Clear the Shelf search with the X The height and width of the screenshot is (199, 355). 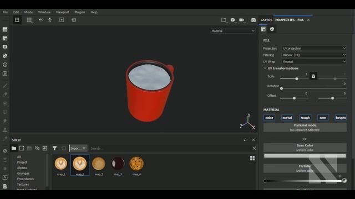(x=254, y=148)
